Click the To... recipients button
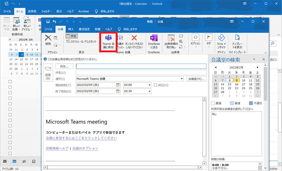The width and height of the screenshot is (282, 171). [x=64, y=66]
